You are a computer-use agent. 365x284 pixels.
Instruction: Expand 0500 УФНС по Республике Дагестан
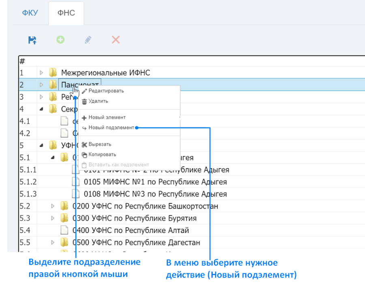(x=53, y=243)
